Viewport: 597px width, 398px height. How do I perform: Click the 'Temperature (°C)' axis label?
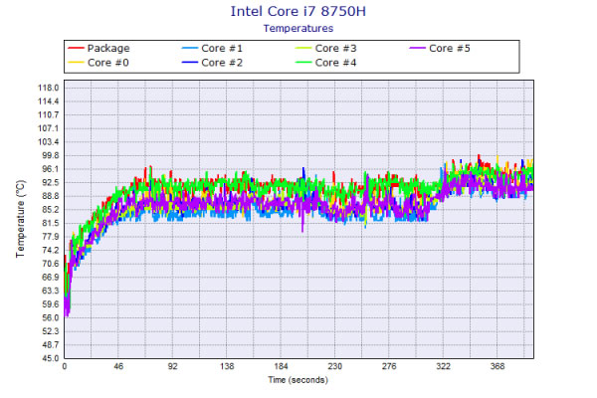(21, 219)
